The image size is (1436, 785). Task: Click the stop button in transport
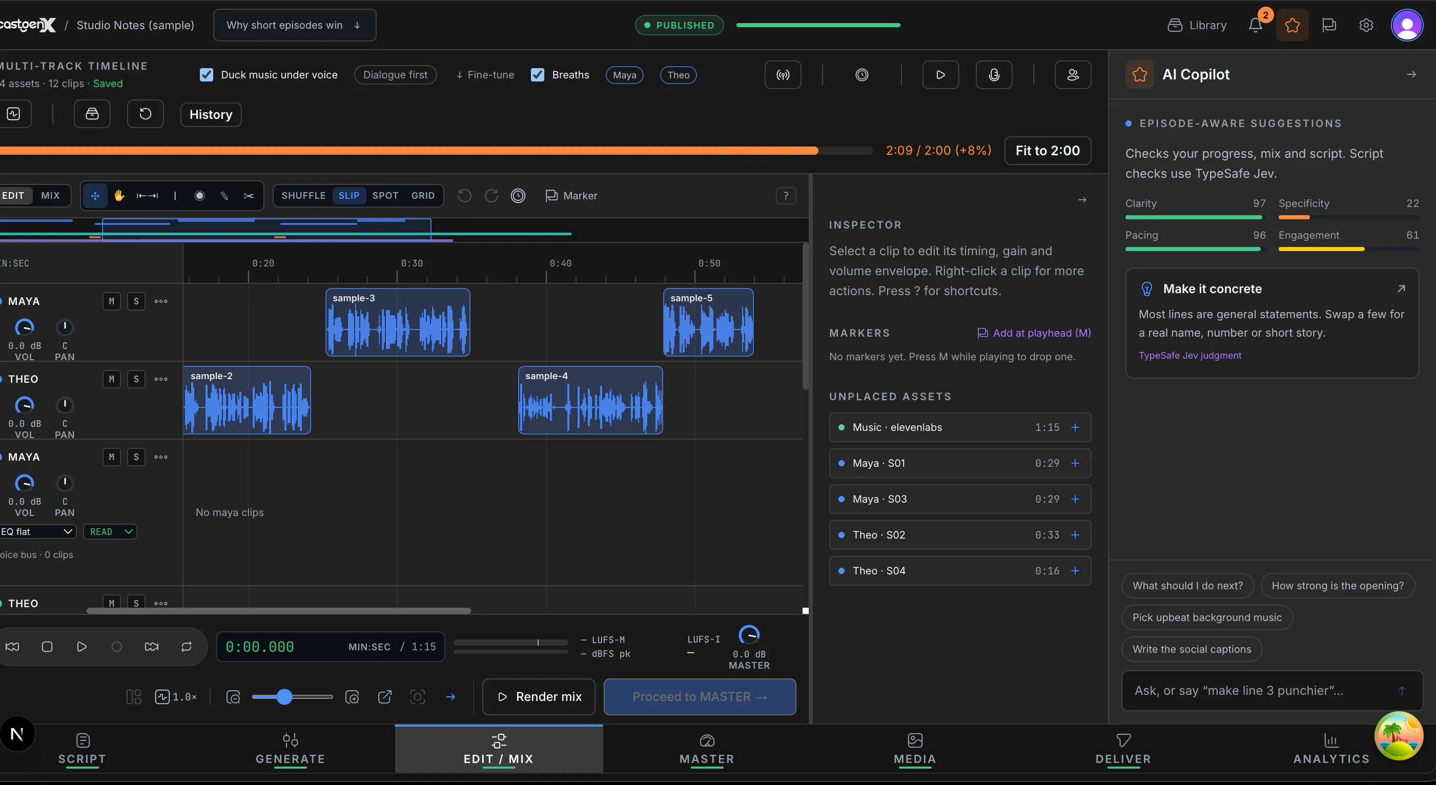pos(47,647)
